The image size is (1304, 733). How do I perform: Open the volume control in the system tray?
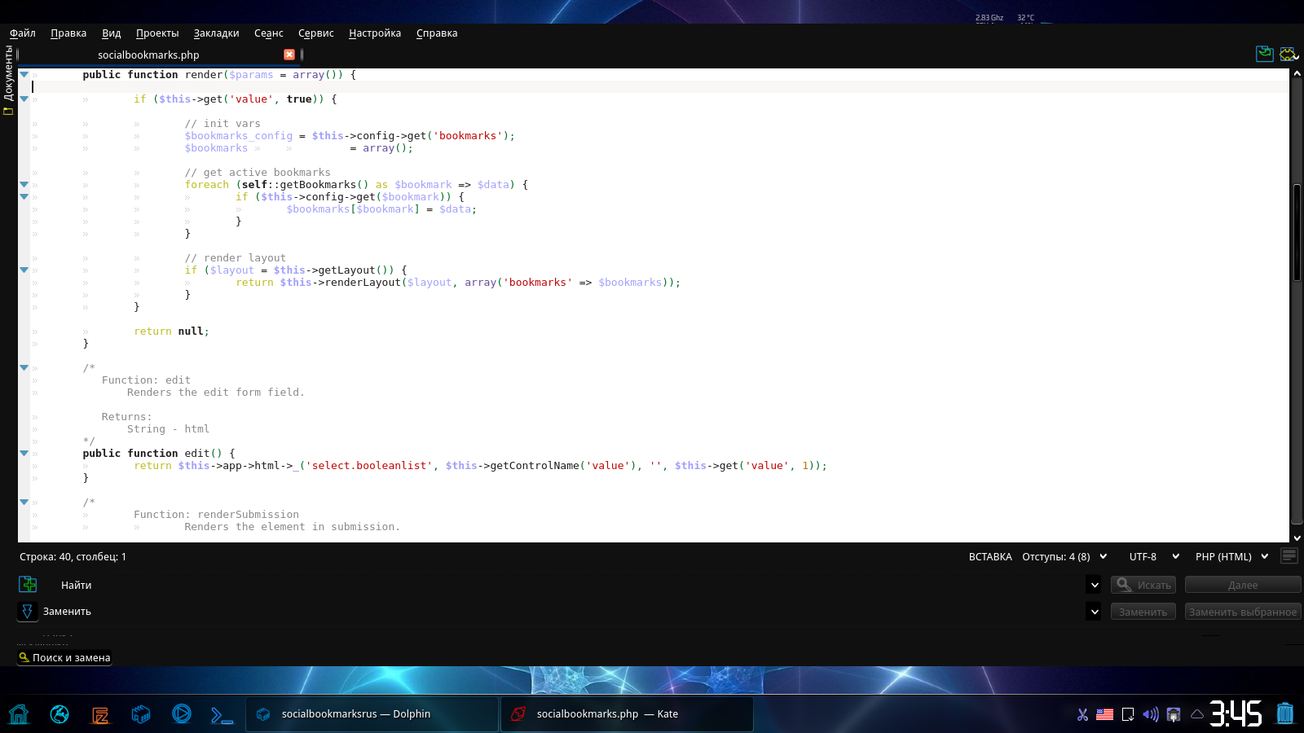tap(1150, 714)
